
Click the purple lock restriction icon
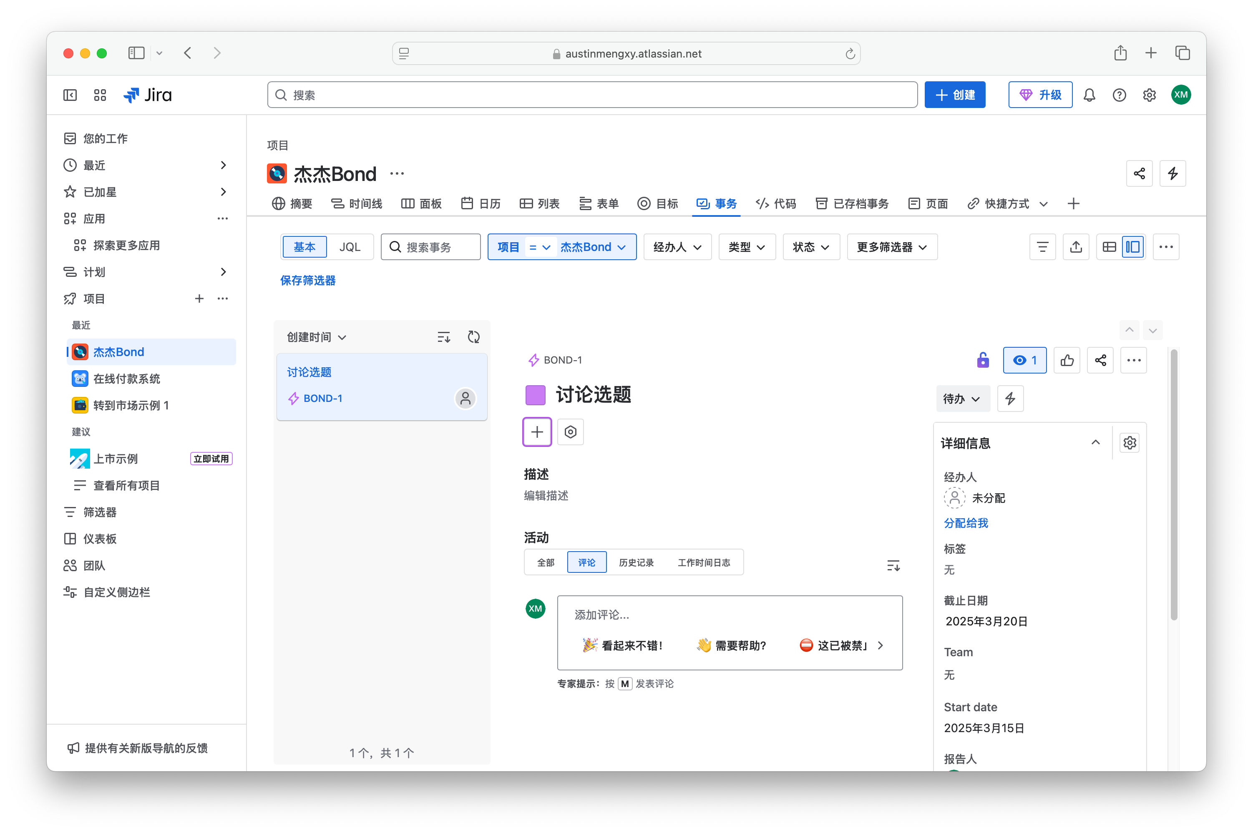click(983, 360)
